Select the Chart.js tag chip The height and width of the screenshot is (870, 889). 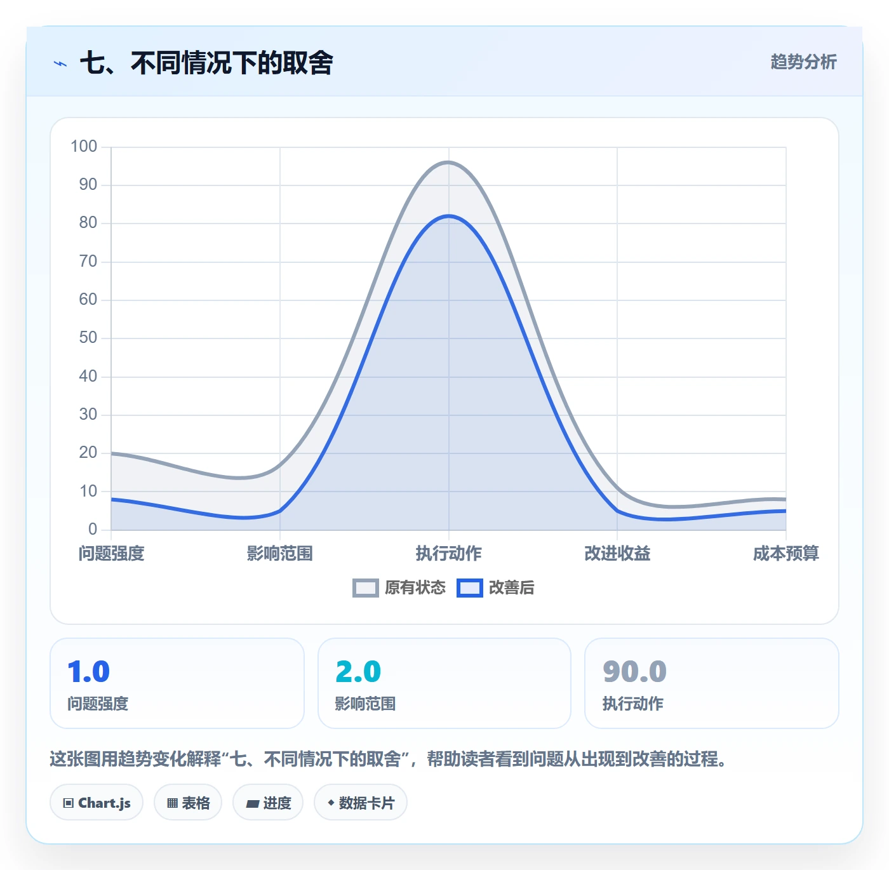coord(97,803)
